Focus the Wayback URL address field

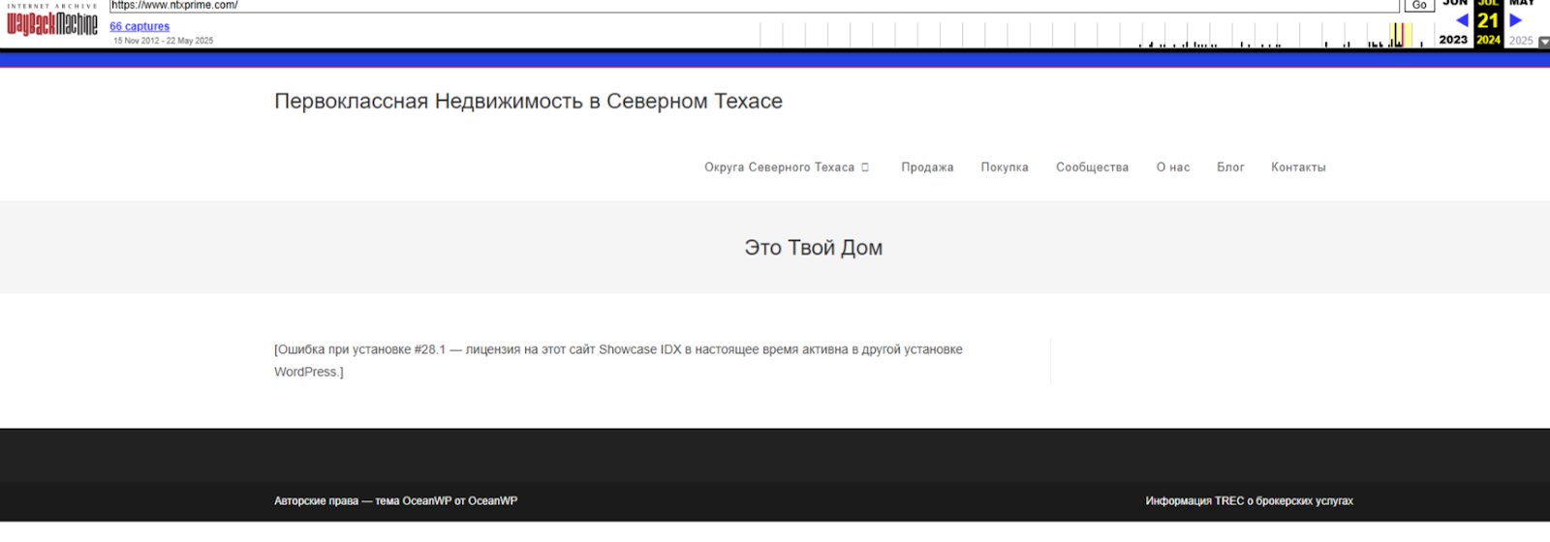(x=755, y=6)
